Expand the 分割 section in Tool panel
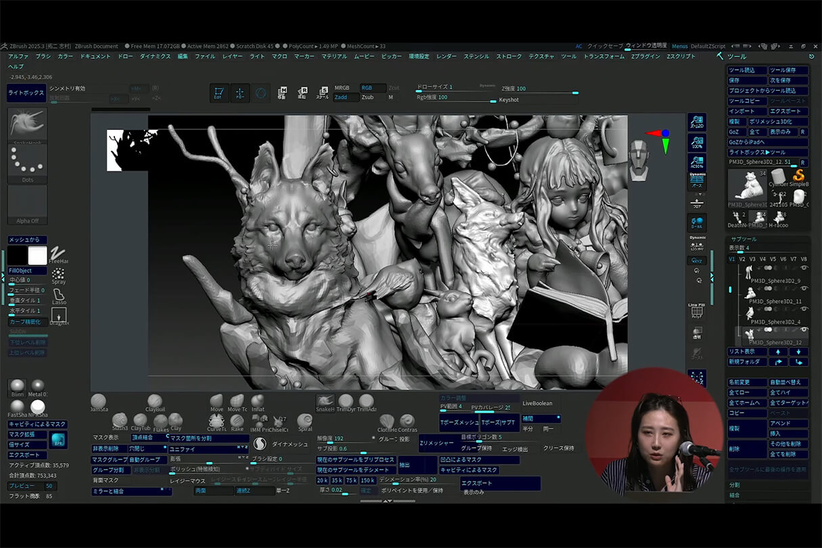This screenshot has height=548, width=822. pyautogui.click(x=735, y=485)
